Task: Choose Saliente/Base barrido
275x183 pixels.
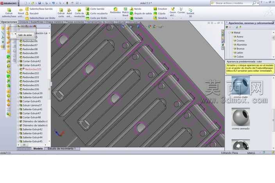Action: click(39, 9)
